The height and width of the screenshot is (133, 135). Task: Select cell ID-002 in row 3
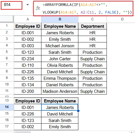28,39
